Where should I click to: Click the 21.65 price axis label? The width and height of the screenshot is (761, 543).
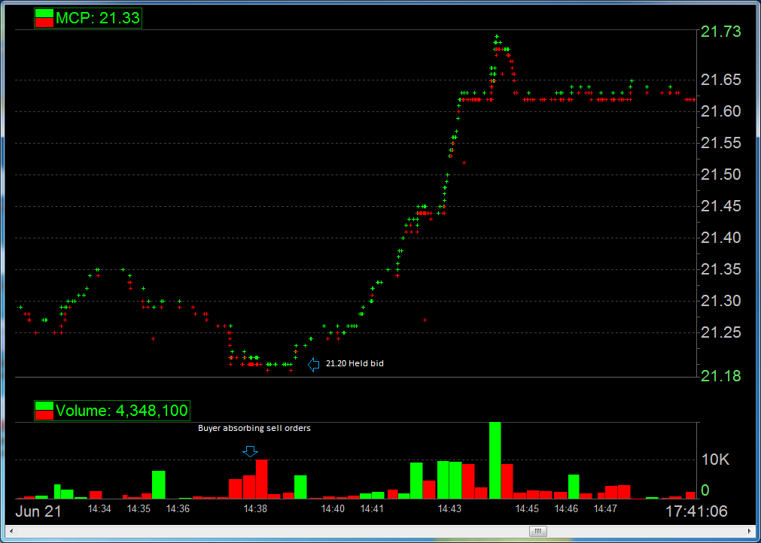720,80
